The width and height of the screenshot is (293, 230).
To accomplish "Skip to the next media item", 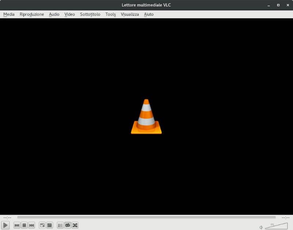I will [32, 225].
